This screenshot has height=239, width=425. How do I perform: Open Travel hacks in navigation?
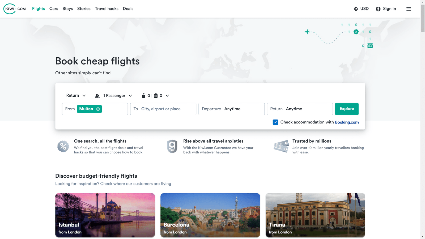click(x=107, y=9)
